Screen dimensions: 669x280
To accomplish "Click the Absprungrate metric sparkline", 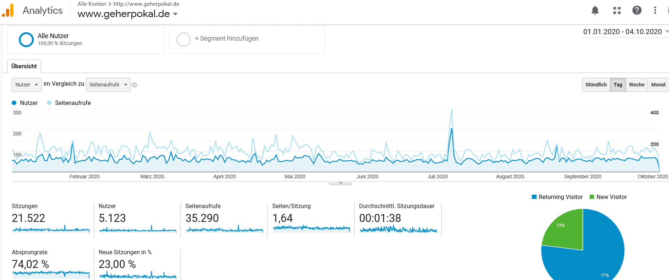I will (51, 275).
